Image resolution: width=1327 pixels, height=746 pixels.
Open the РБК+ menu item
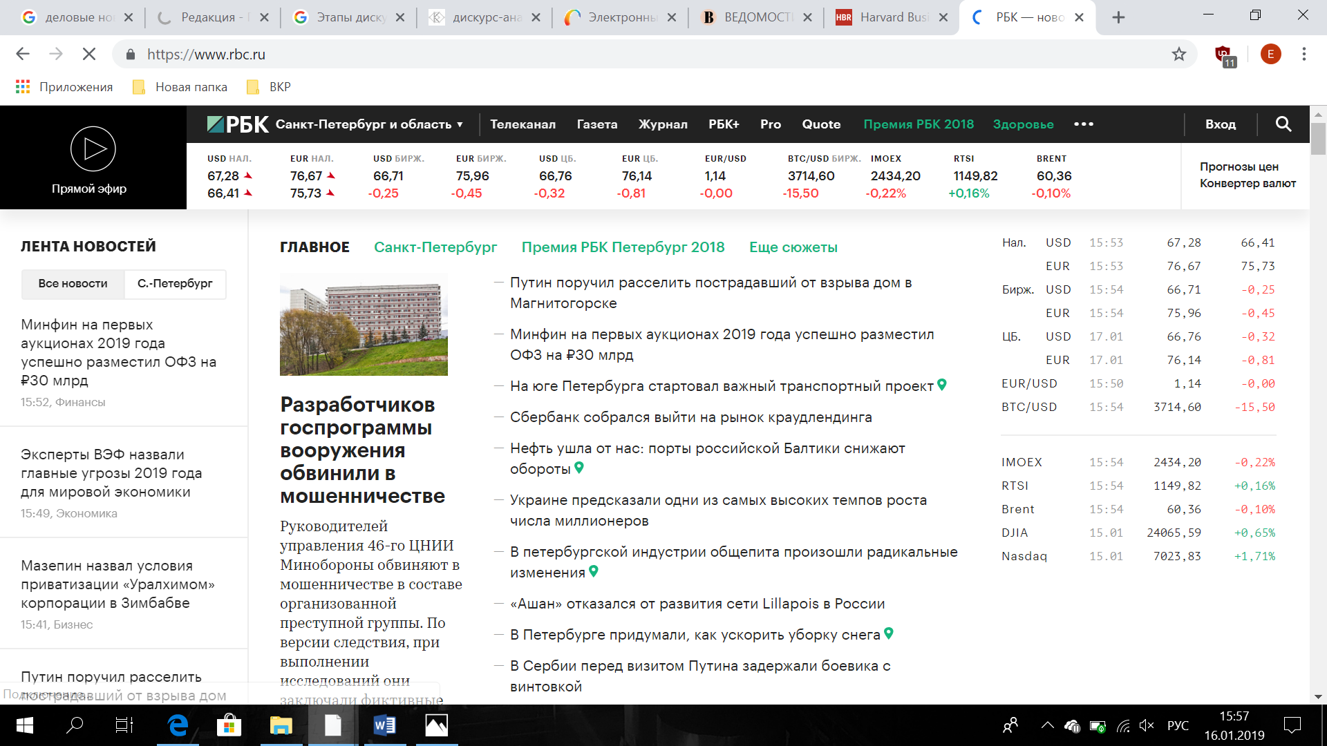tap(724, 124)
